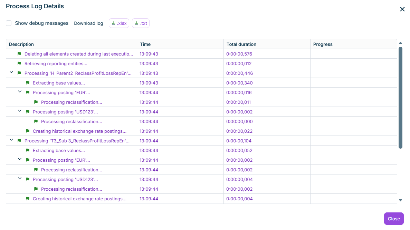410x230 pixels.
Task: Click the flag icon of 'T3_Sub 3_ReclassProfitLossRepEn' row
Action: pyautogui.click(x=19, y=141)
